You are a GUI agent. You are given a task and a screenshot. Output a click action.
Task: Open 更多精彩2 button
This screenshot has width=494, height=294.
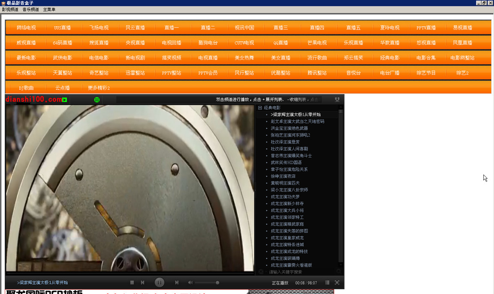click(99, 88)
